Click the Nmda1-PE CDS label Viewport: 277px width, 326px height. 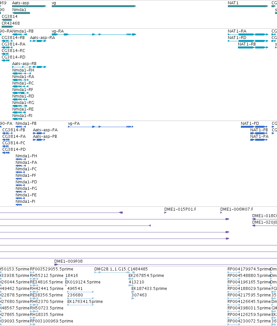pos(26,195)
